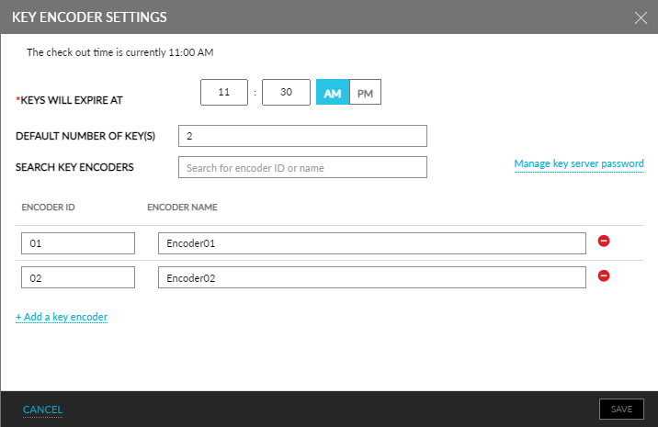Viewport: 658px width, 427px height.
Task: Click the Keys Will Expire At label
Action: tap(69, 100)
